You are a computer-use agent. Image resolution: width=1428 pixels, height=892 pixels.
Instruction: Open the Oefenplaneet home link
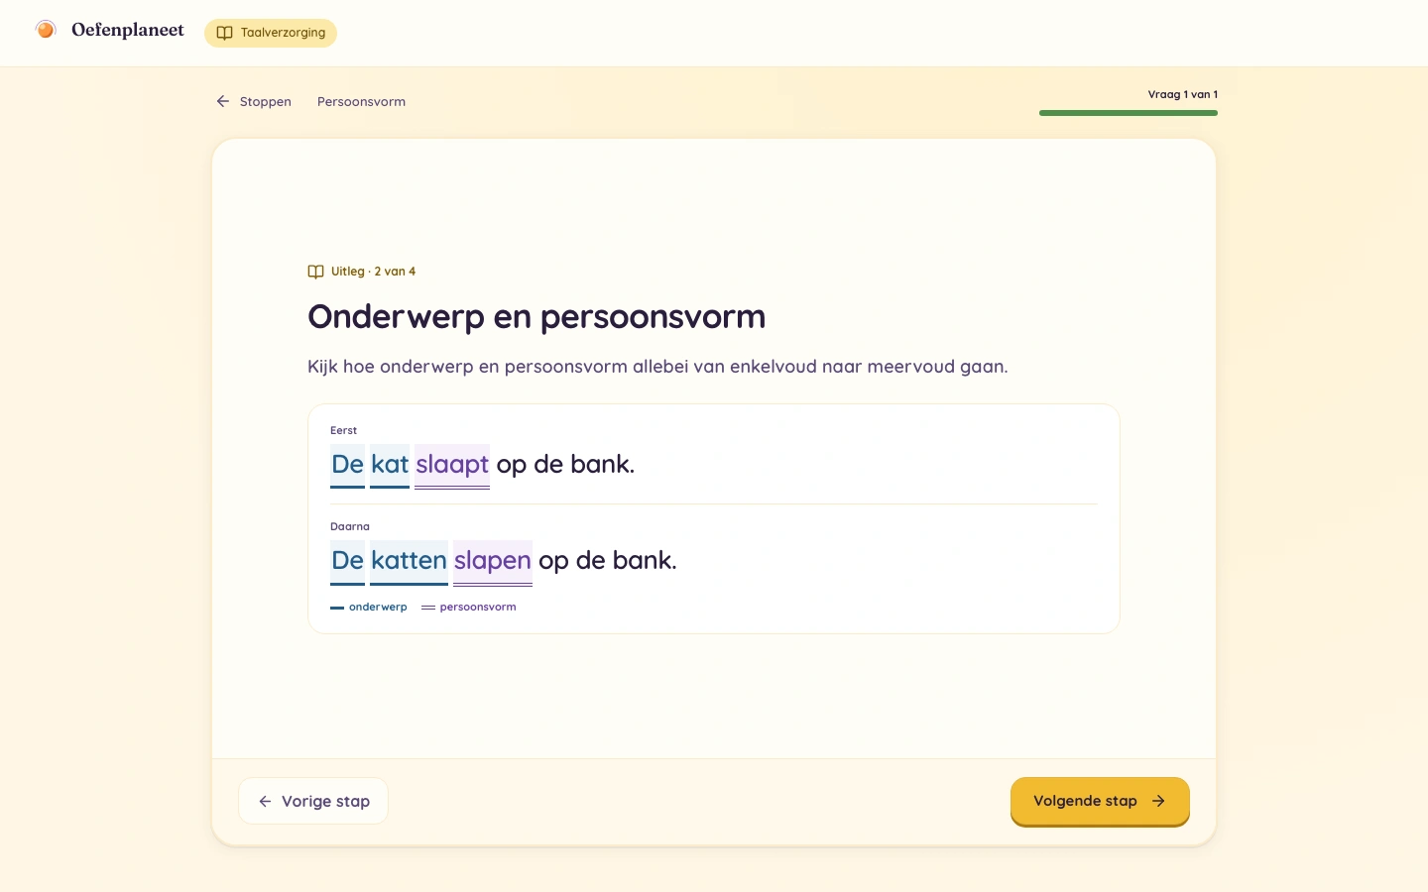110,30
